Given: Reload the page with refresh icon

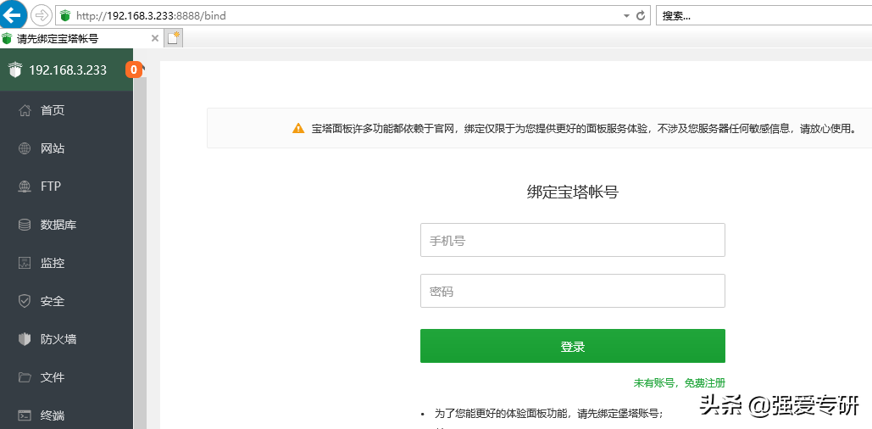Looking at the screenshot, I should (x=640, y=15).
